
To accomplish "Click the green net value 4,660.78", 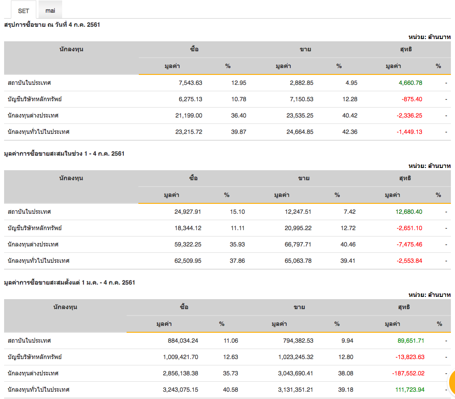I will click(410, 83).
